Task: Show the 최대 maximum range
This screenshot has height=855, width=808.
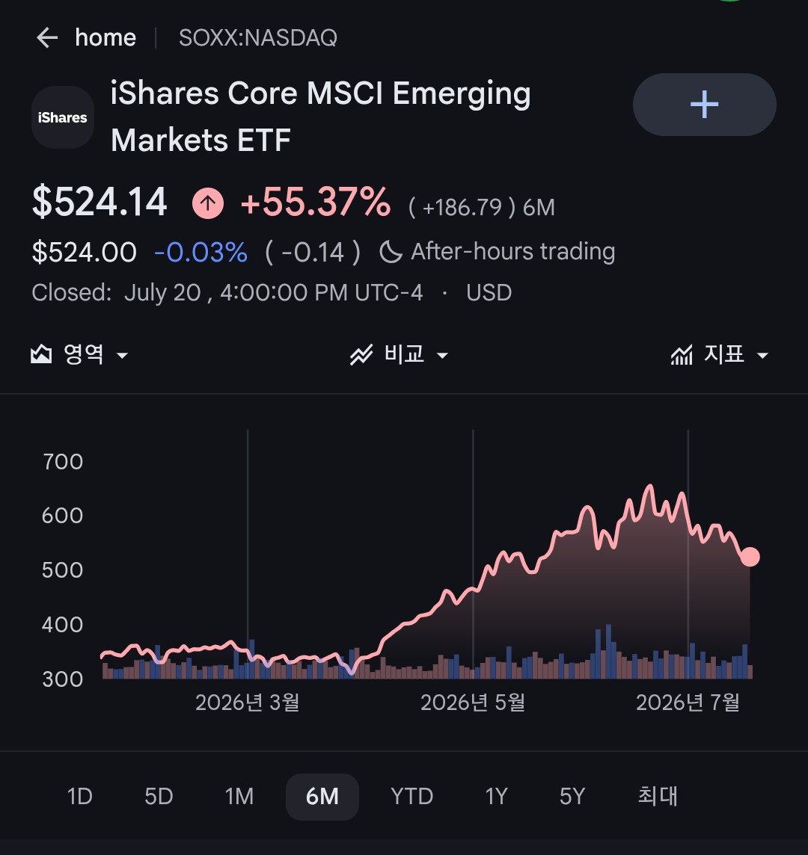Action: click(658, 797)
